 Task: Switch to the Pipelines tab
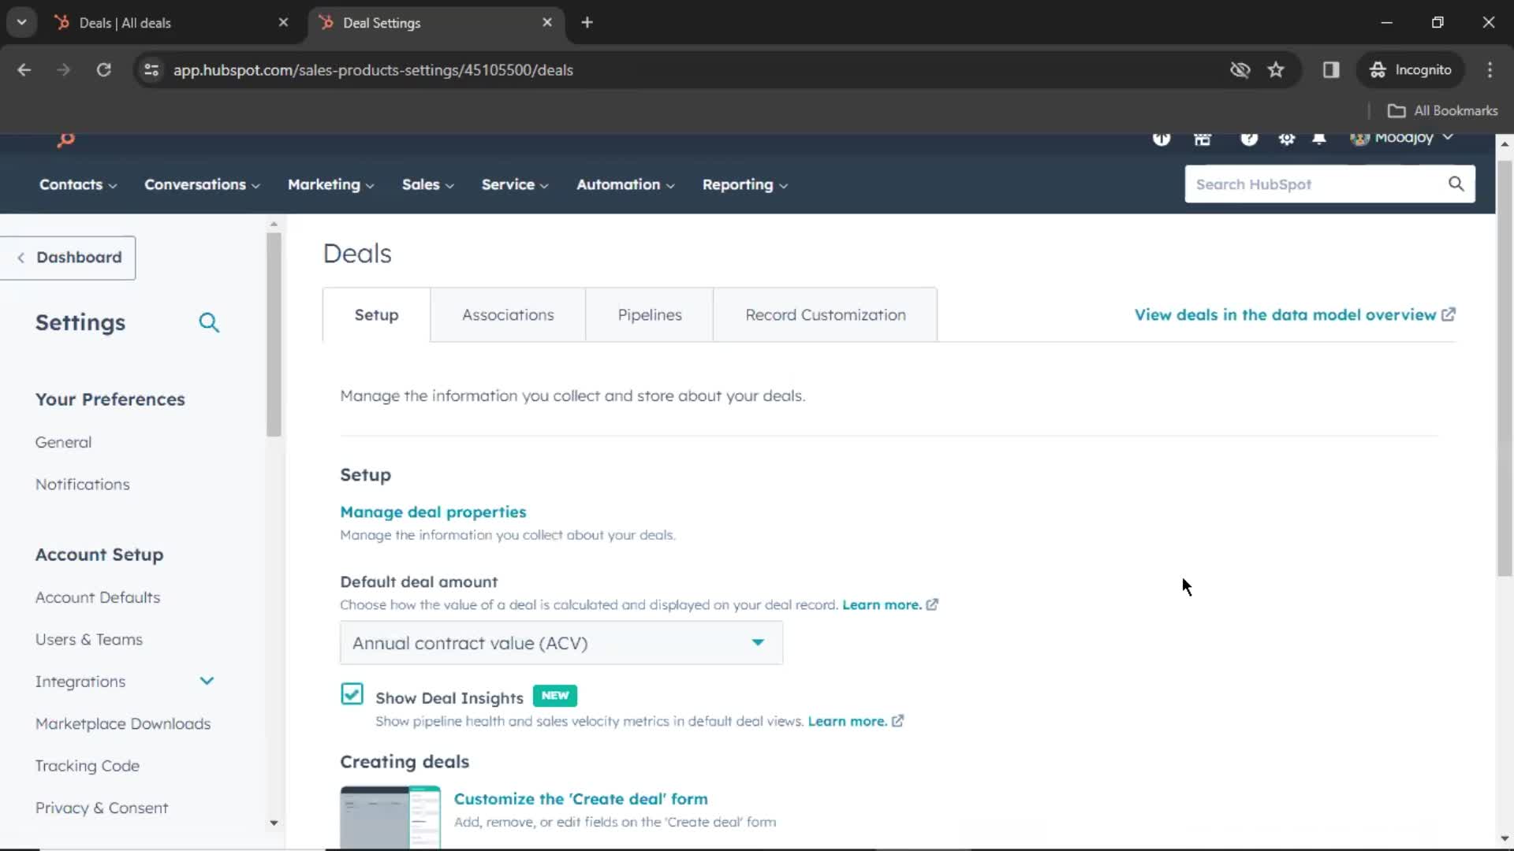click(x=650, y=314)
